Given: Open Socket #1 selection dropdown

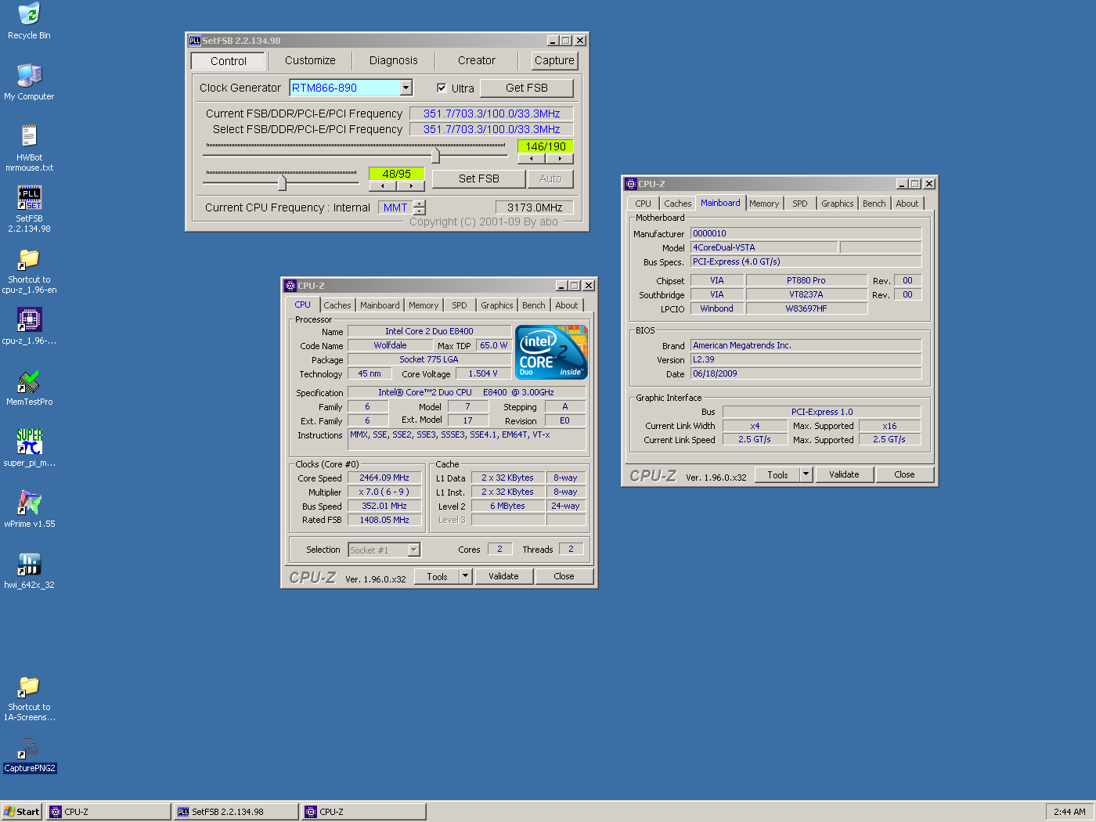Looking at the screenshot, I should pyautogui.click(x=414, y=550).
